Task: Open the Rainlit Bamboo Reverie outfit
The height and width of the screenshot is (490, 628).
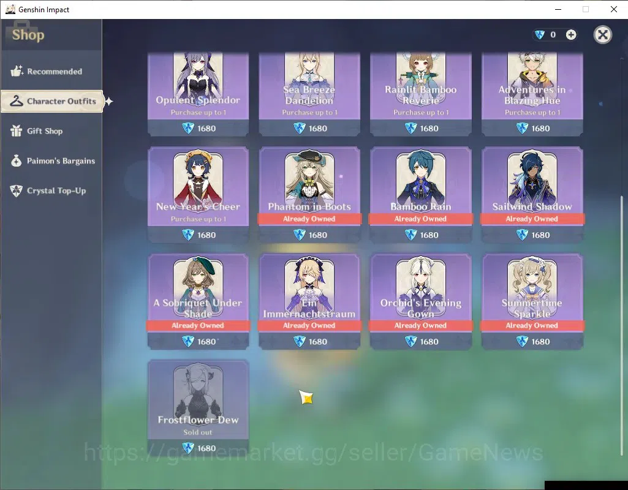Action: pyautogui.click(x=421, y=94)
